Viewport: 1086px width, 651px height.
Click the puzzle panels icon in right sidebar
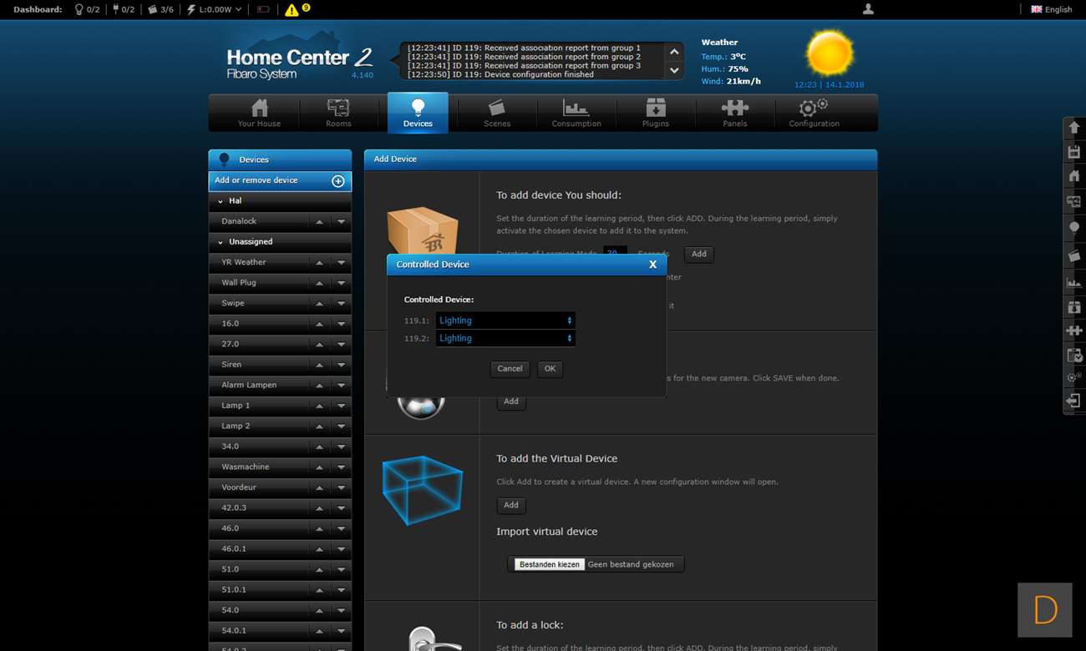coord(1074,331)
